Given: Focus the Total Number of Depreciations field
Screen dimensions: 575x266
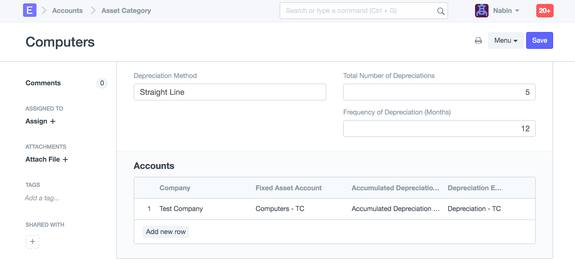Looking at the screenshot, I should coord(439,92).
